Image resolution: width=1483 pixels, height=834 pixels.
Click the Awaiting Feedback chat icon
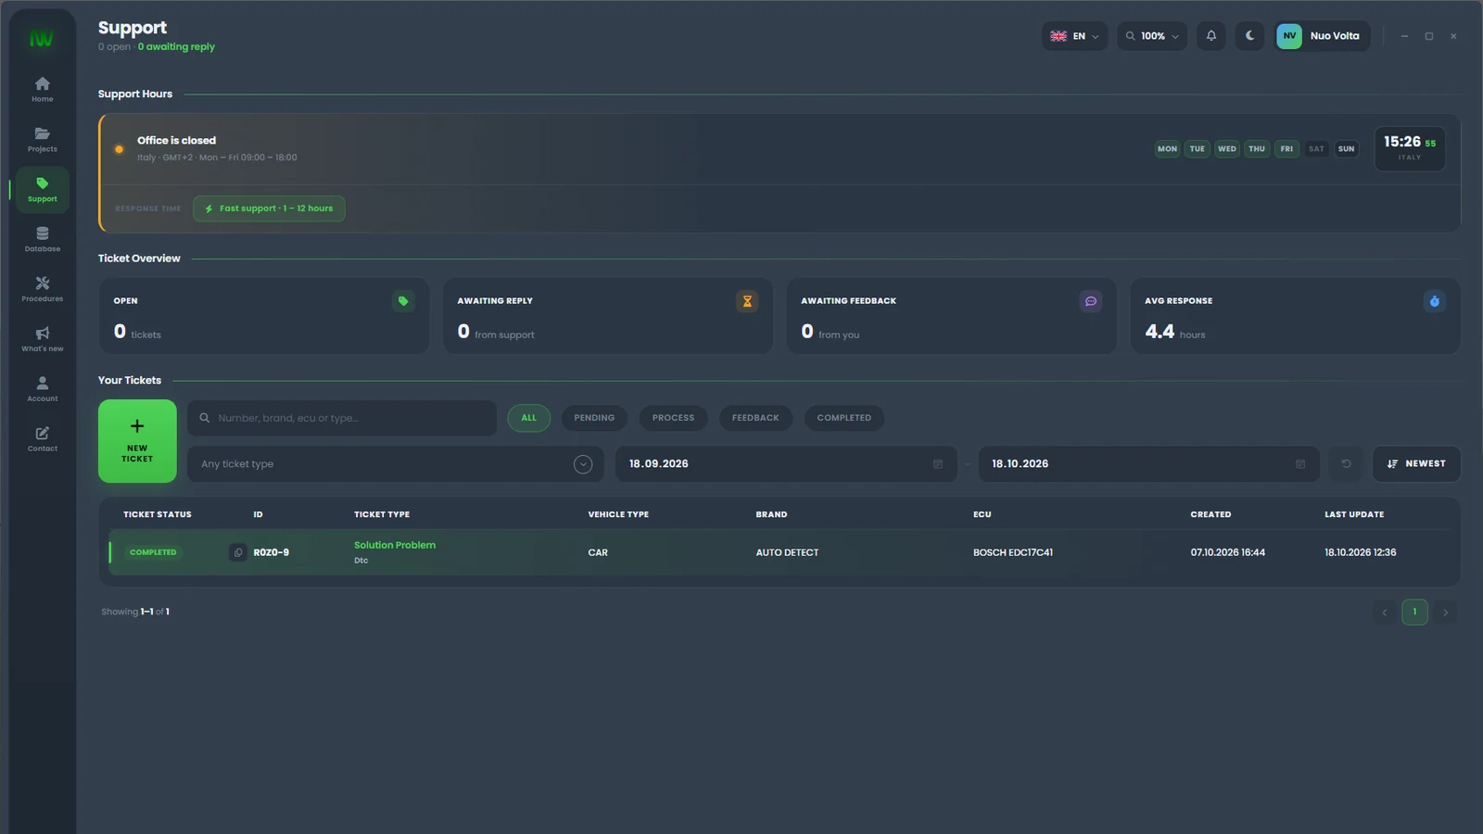(1091, 301)
